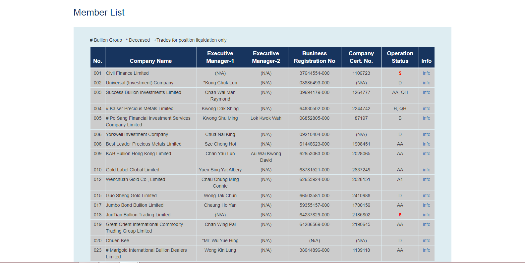This screenshot has width=525, height=263.
Task: Click the Member List page heading
Action: (x=99, y=13)
